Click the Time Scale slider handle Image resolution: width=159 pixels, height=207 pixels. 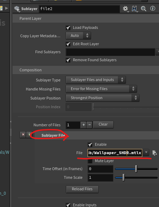point(123,177)
